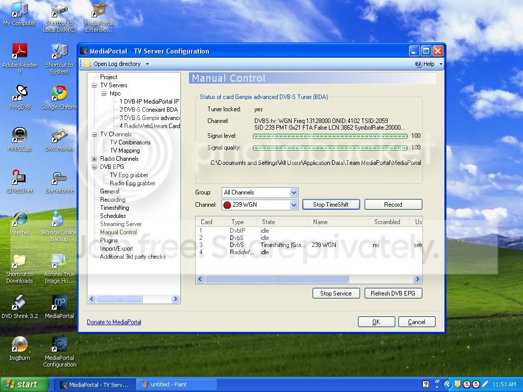This screenshot has width=523, height=392.
Task: Click the Refresh DVB EPG button
Action: [393, 293]
